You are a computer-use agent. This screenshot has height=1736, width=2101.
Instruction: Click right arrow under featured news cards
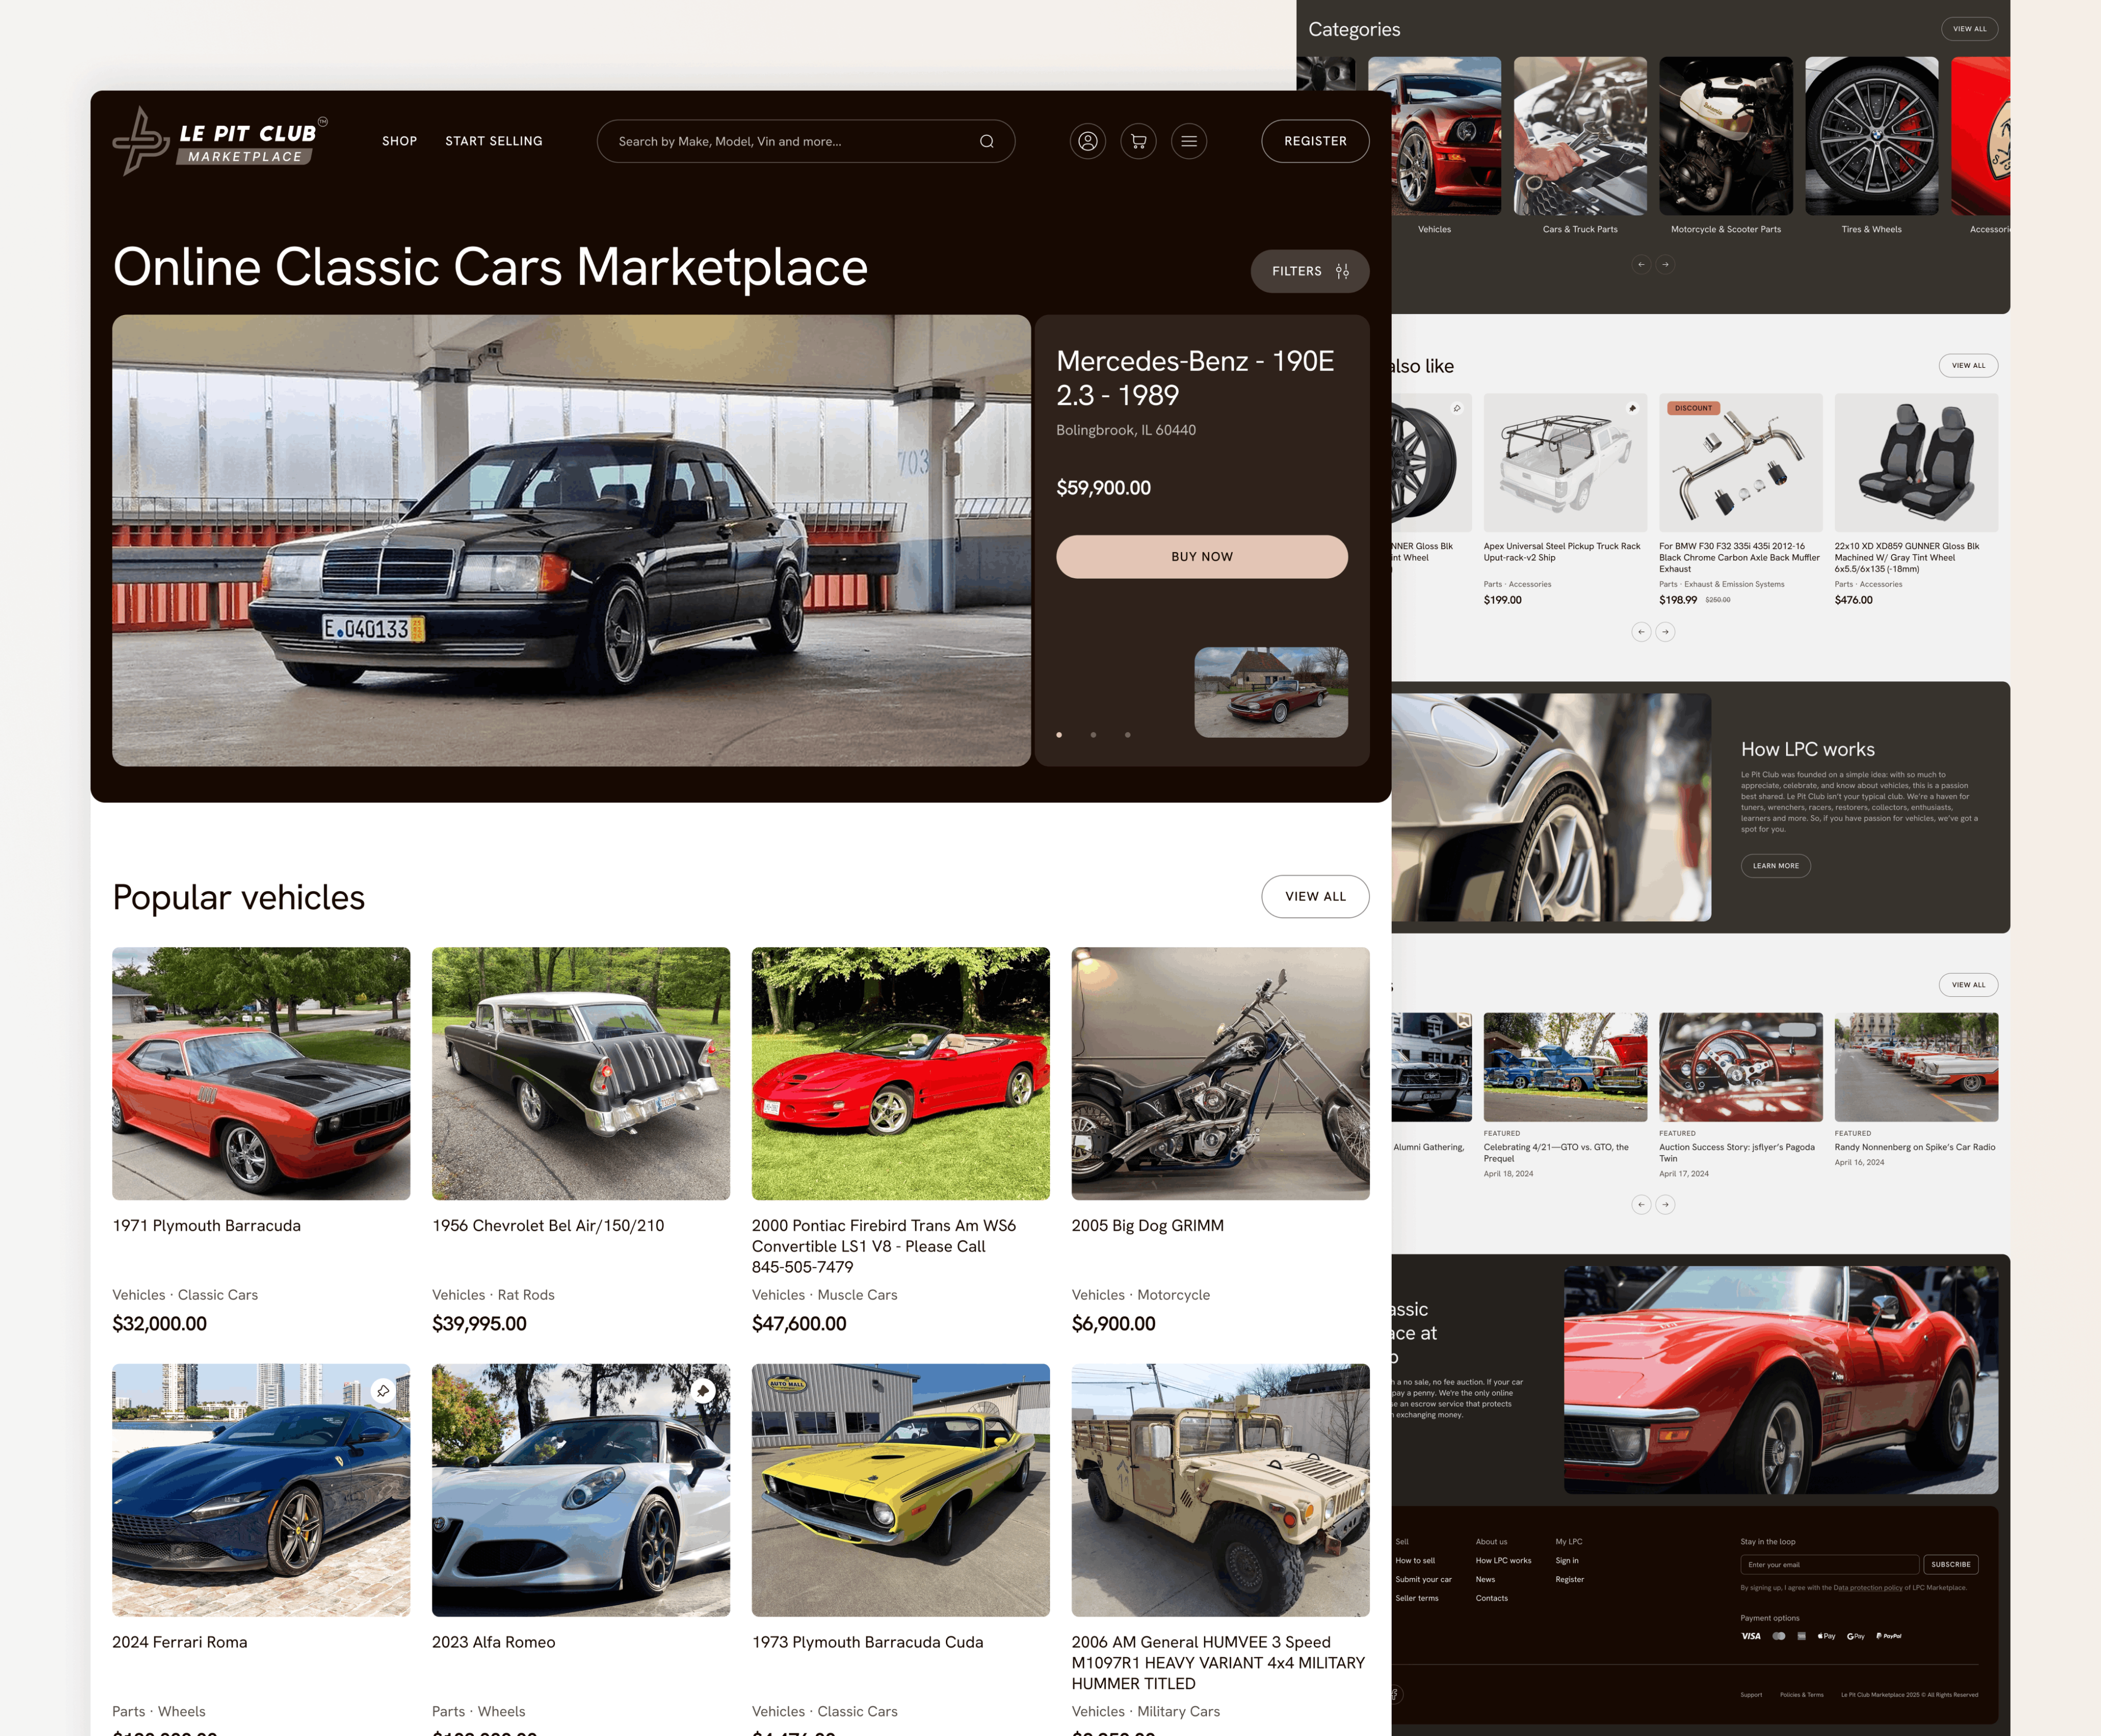click(x=1665, y=1204)
